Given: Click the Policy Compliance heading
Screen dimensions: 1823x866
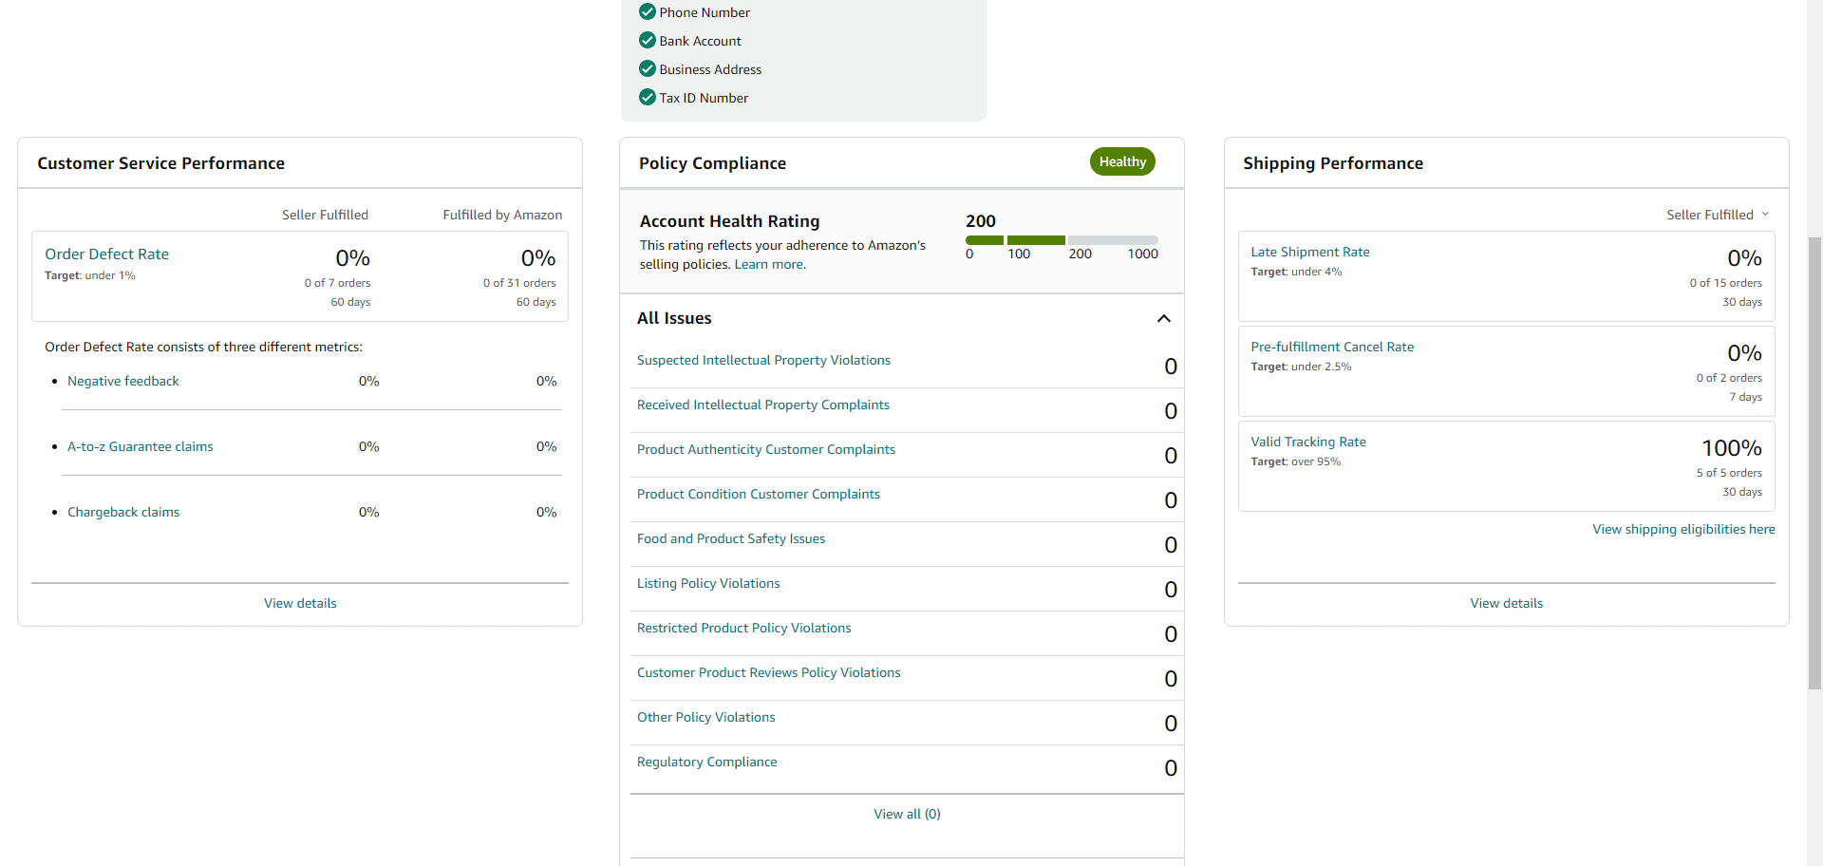Looking at the screenshot, I should pyautogui.click(x=712, y=163).
